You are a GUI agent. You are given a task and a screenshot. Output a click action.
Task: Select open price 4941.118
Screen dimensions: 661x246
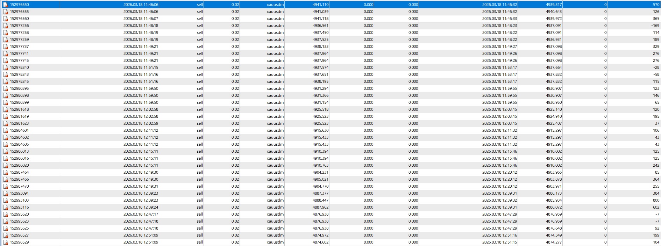pos(320,19)
